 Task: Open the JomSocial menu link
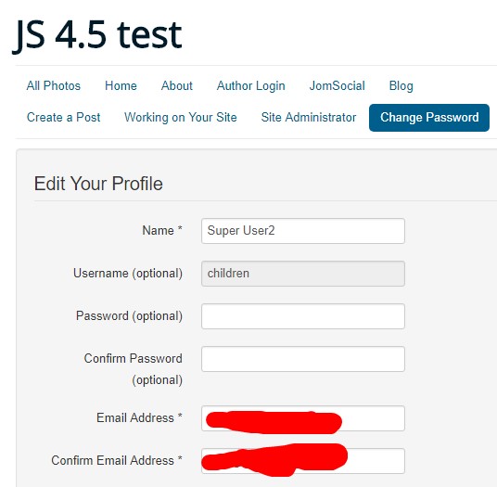tap(337, 86)
